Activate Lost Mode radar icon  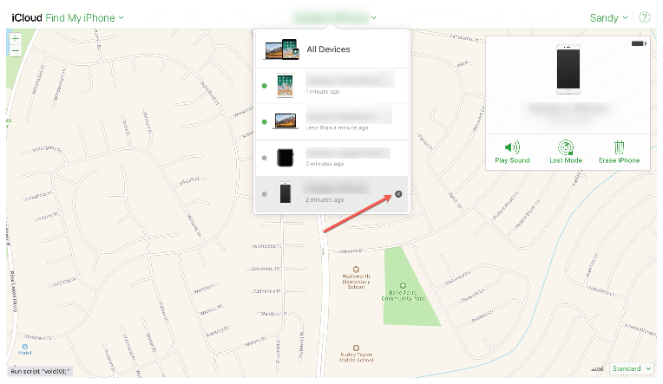pyautogui.click(x=566, y=147)
